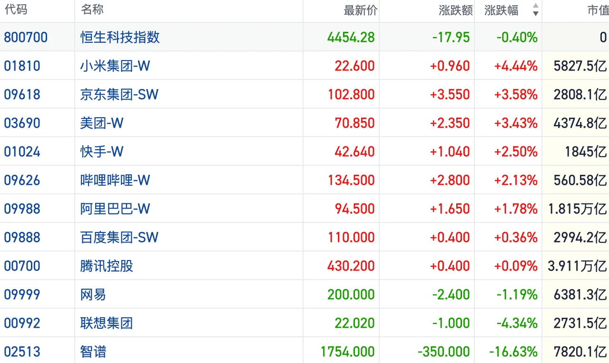This screenshot has height=363, width=609.
Task: Open 恒生科技指数 index row
Action: (304, 37)
